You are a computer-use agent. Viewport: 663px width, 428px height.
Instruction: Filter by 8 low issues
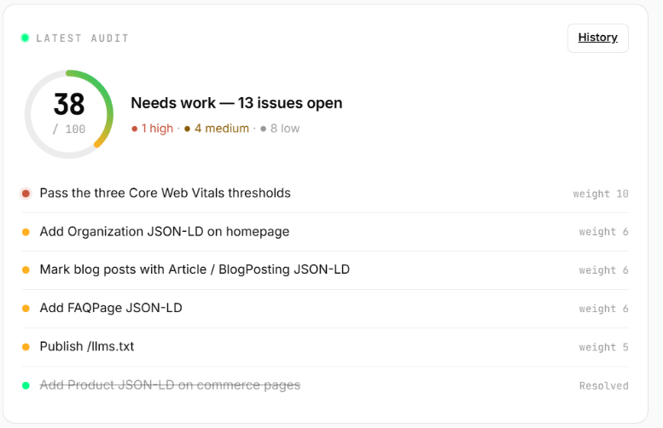tap(280, 129)
